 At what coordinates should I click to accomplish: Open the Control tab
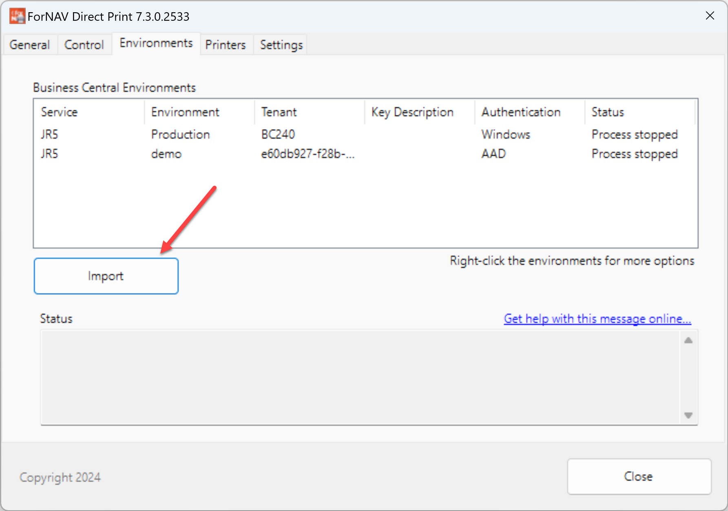84,44
